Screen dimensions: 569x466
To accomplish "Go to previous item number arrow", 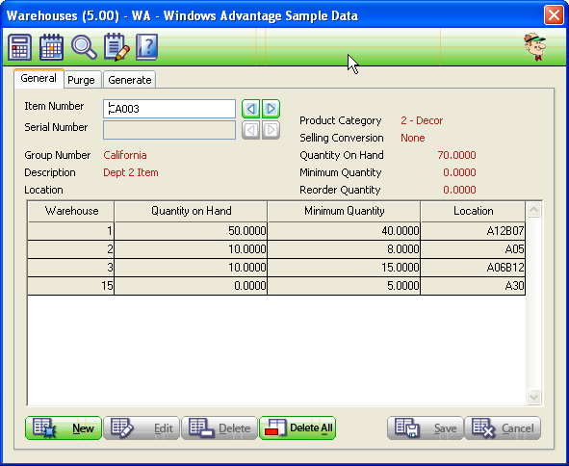I will tap(250, 109).
